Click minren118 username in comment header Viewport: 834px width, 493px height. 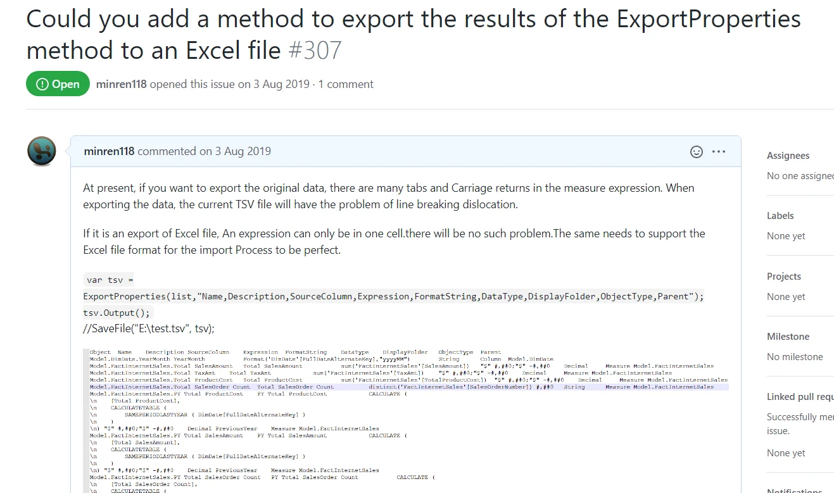pos(109,151)
